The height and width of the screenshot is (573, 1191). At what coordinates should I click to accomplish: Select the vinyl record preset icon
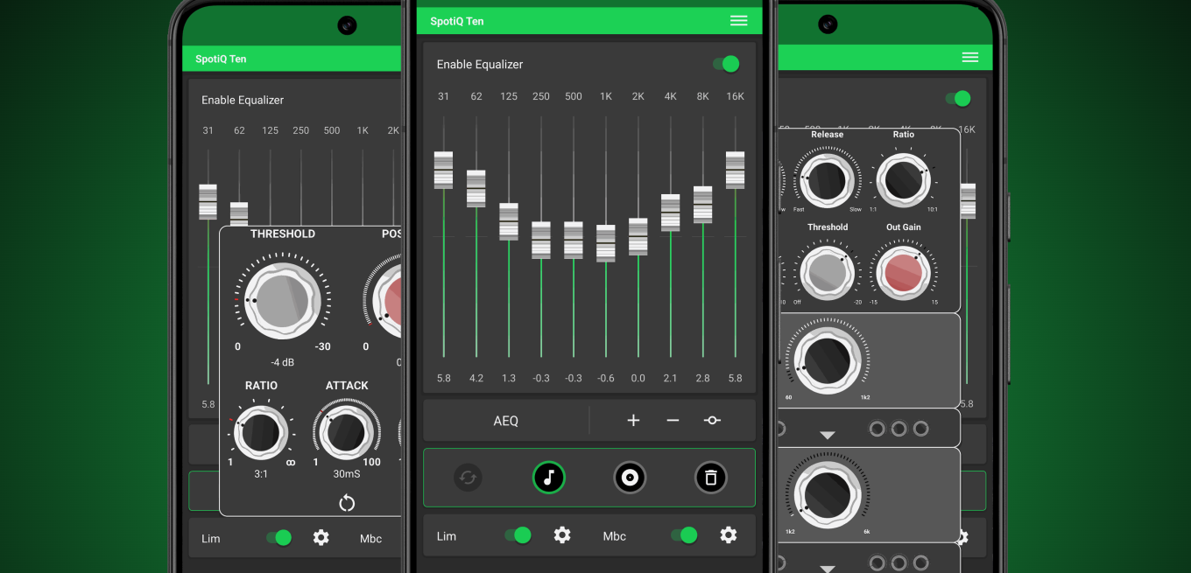(x=630, y=478)
